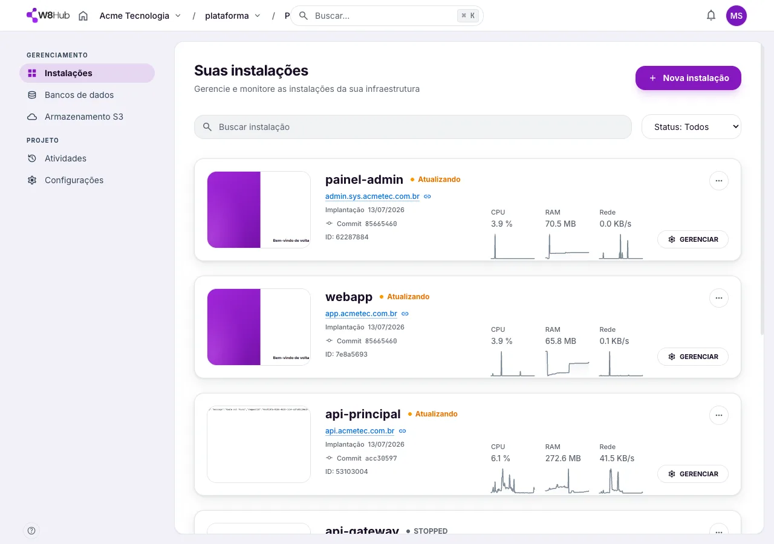Open the notifications bell
The height and width of the screenshot is (544, 774).
(x=711, y=16)
